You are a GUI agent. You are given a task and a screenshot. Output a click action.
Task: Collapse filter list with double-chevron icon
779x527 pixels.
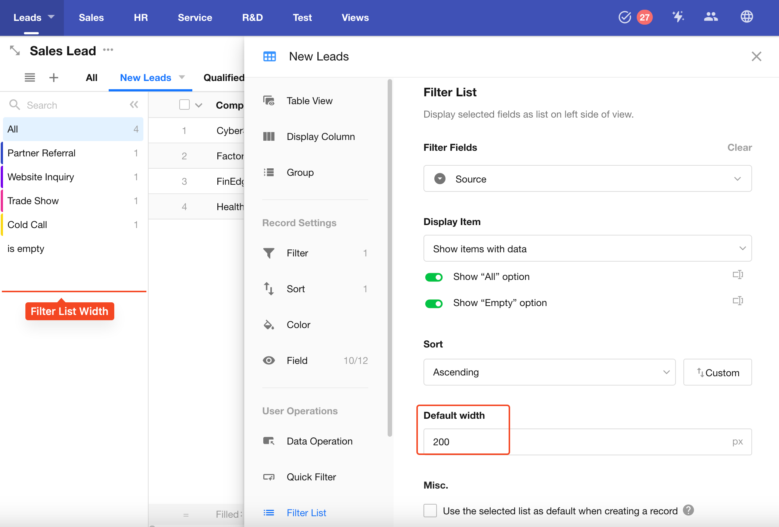tap(134, 105)
